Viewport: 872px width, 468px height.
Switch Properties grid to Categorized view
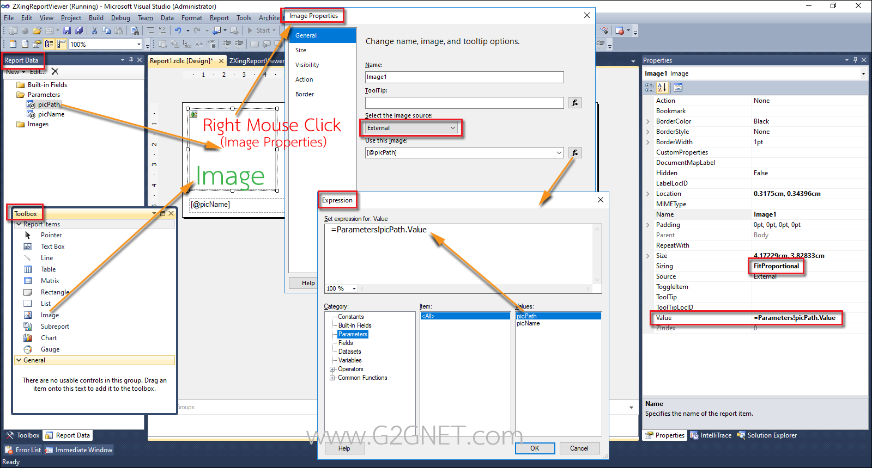coord(649,88)
